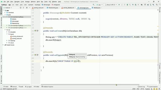Open the VCS menu

[x=50, y=2]
